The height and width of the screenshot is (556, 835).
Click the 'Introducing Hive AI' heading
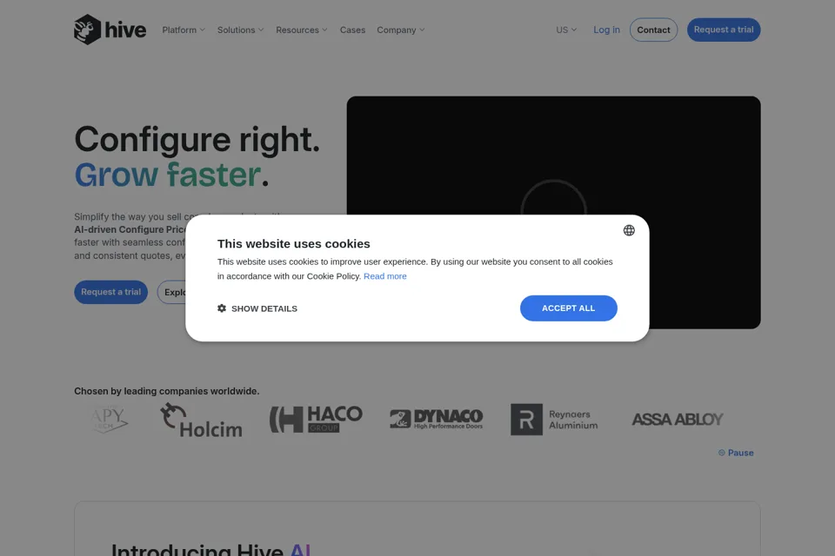[210, 548]
